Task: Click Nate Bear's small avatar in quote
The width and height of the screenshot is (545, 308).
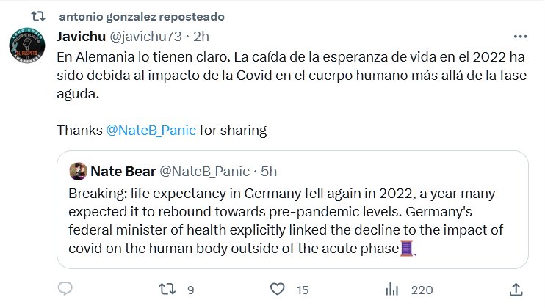Action: (x=78, y=171)
